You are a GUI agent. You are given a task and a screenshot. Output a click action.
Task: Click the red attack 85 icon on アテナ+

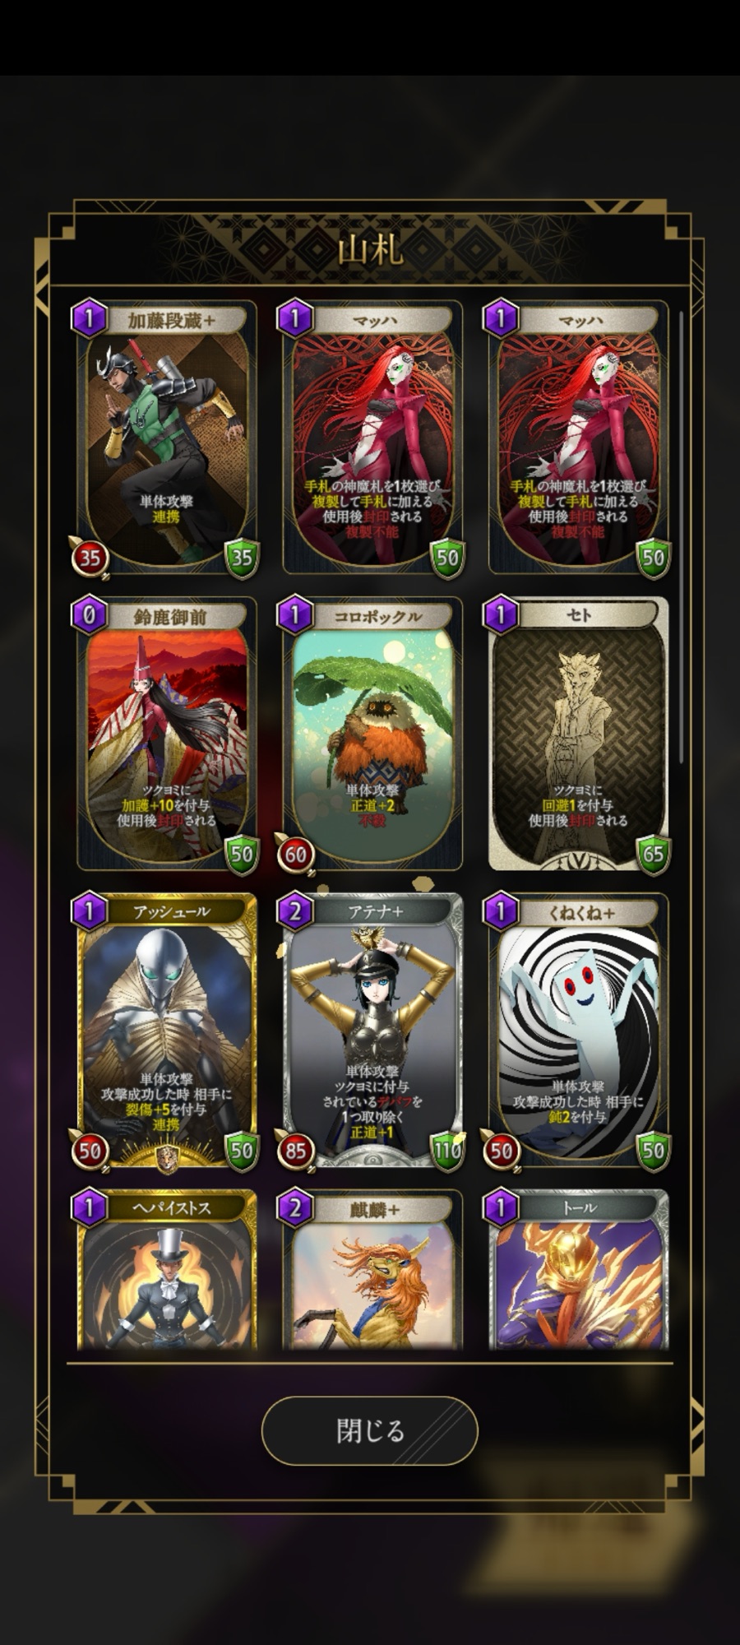294,1150
